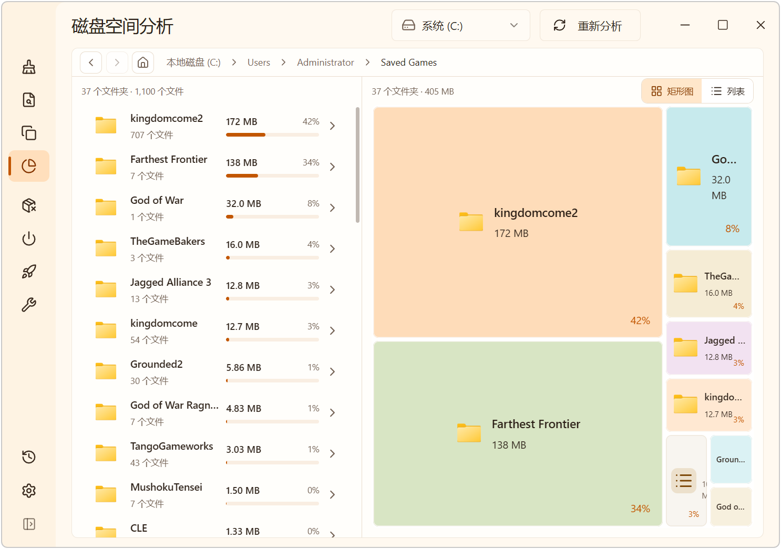Expand kingdomcome2 row chevron

coord(332,126)
